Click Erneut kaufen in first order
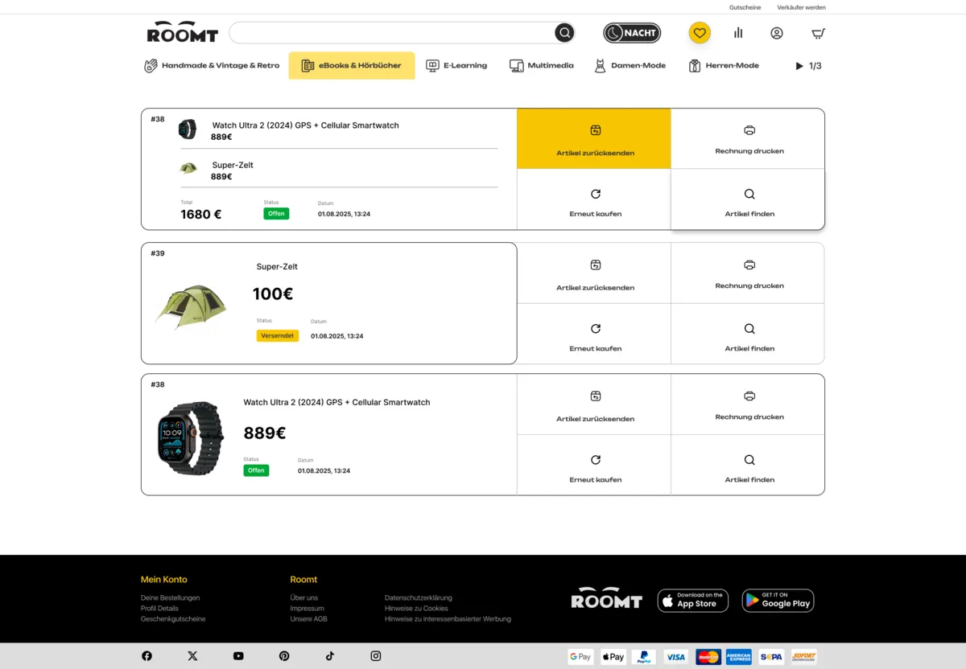Screen dimensions: 966x669 tap(594, 199)
